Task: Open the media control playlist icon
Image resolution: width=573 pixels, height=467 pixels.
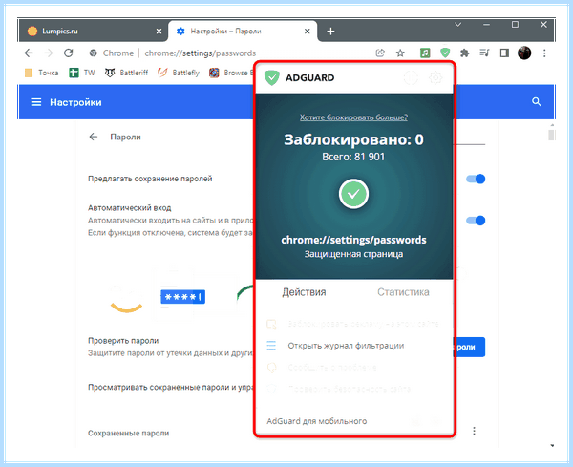Action: (484, 53)
